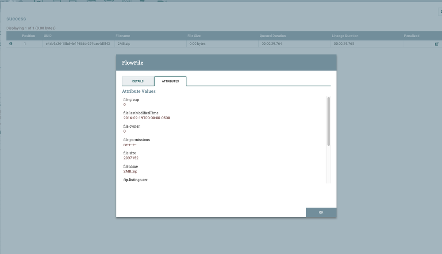Sort by the Penalized column header
442x254 pixels.
click(411, 36)
